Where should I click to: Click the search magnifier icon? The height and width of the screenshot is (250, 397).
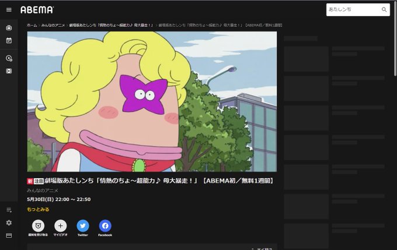coord(384,9)
